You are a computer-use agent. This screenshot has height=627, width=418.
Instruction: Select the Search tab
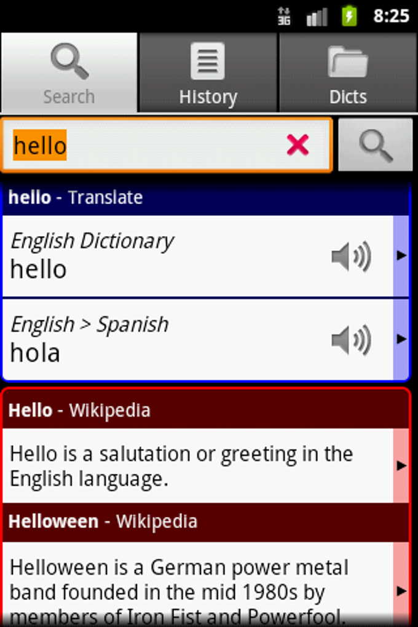[x=69, y=73]
